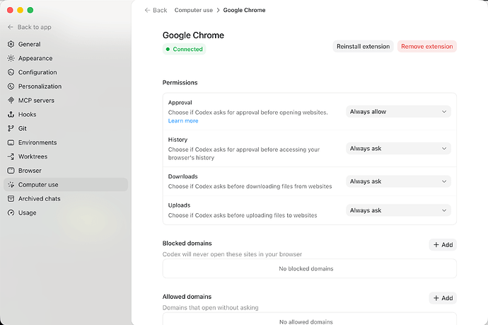Click the 'No blocked domains' box
Image resolution: width=488 pixels, height=325 pixels.
point(309,268)
